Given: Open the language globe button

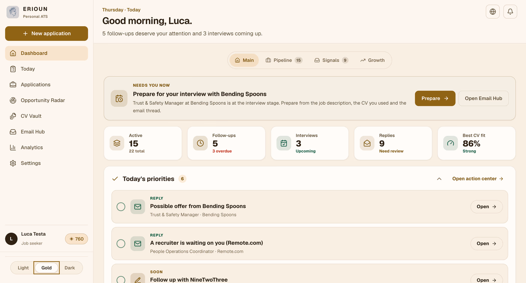Looking at the screenshot, I should [x=493, y=12].
